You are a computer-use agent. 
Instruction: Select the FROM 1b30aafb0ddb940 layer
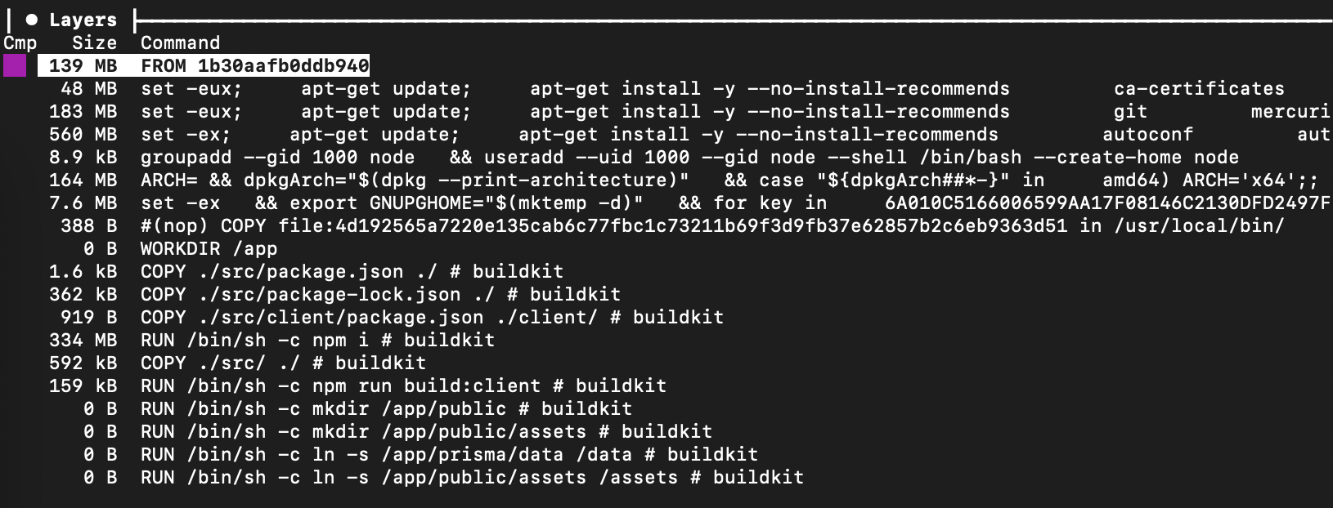tap(254, 65)
